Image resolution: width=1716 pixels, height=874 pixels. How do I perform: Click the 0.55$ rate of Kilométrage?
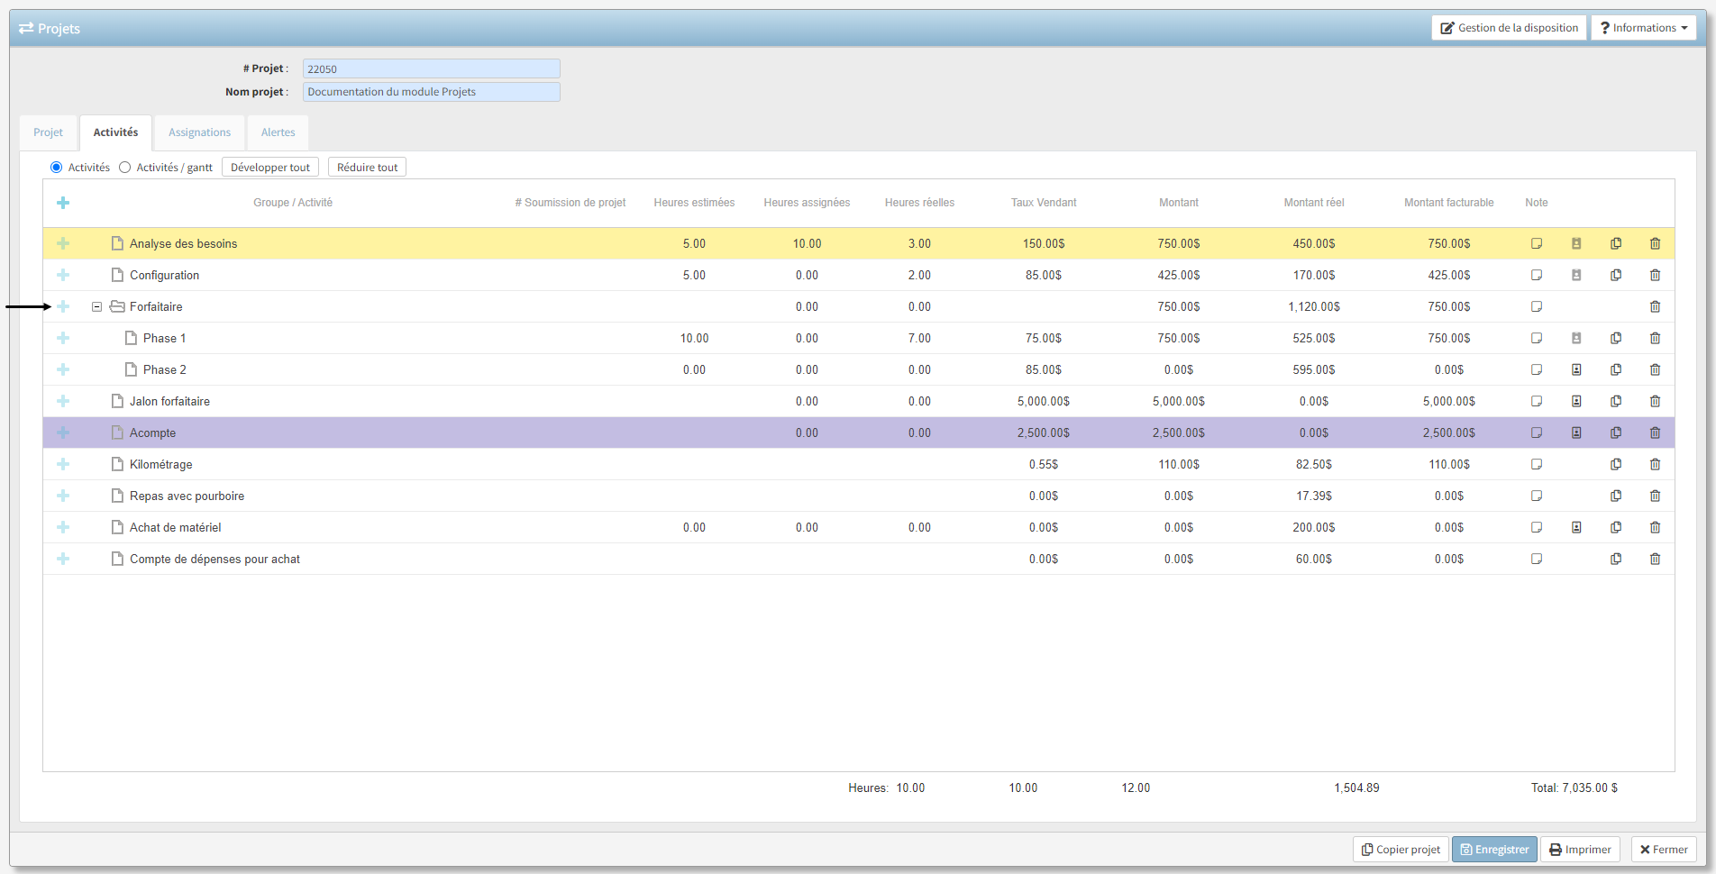(1044, 464)
